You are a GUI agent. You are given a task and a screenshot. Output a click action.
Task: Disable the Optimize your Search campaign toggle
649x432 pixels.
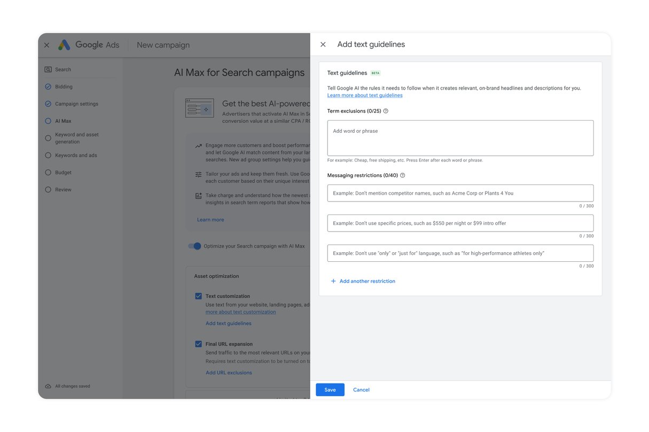[194, 246]
